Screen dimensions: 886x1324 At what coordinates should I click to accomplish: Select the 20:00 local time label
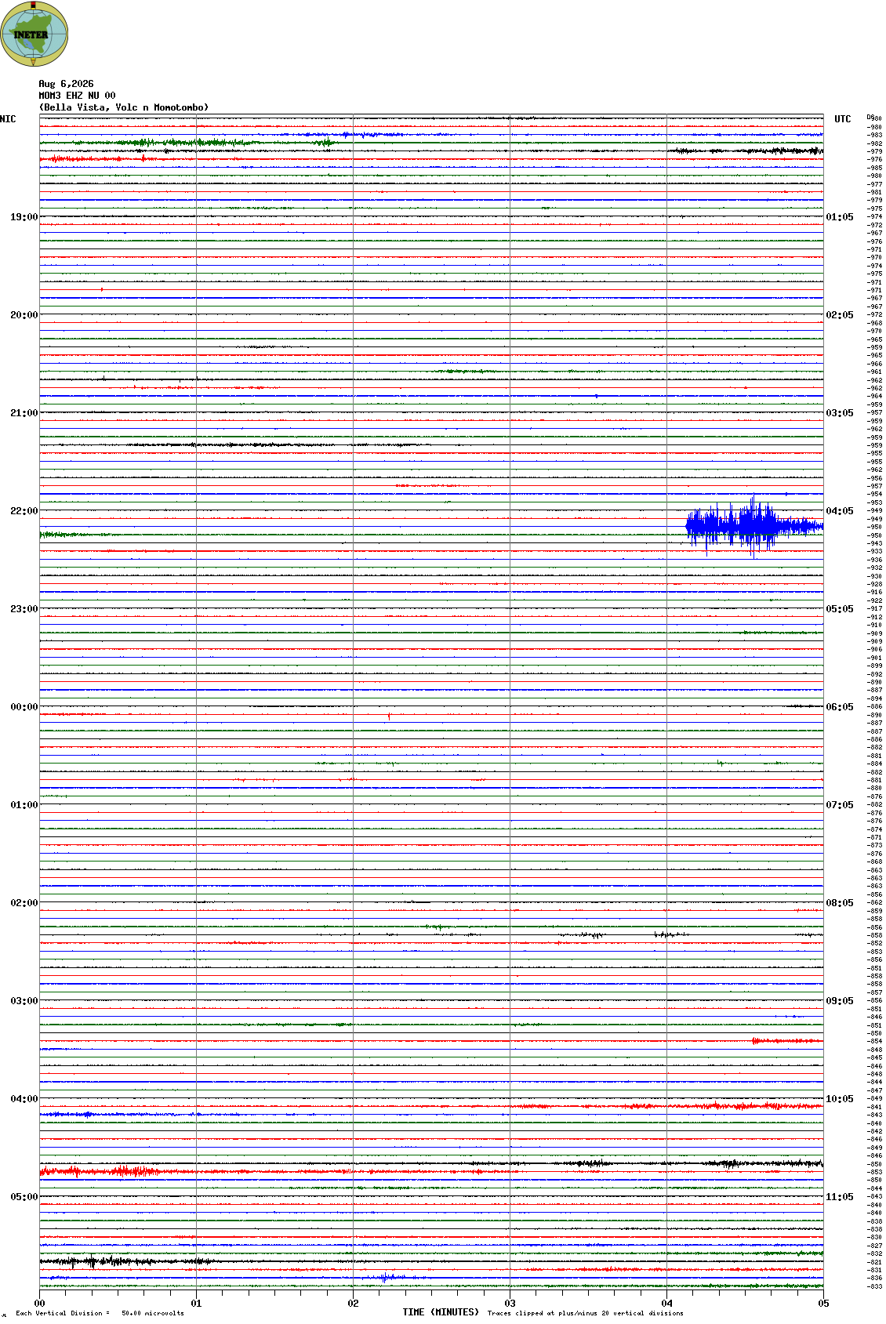pyautogui.click(x=24, y=315)
